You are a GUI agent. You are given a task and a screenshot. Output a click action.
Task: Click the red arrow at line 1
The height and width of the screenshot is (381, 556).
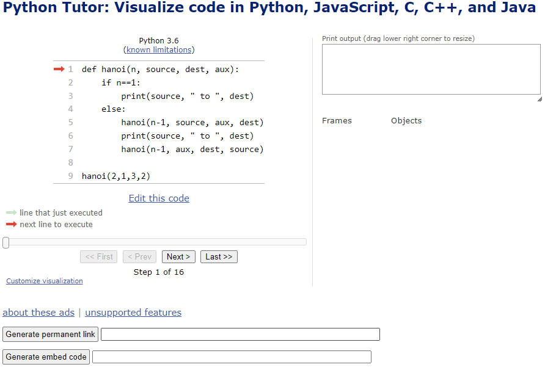coord(59,69)
